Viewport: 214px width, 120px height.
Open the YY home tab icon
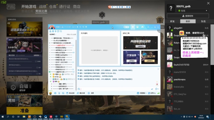click(133, 27)
